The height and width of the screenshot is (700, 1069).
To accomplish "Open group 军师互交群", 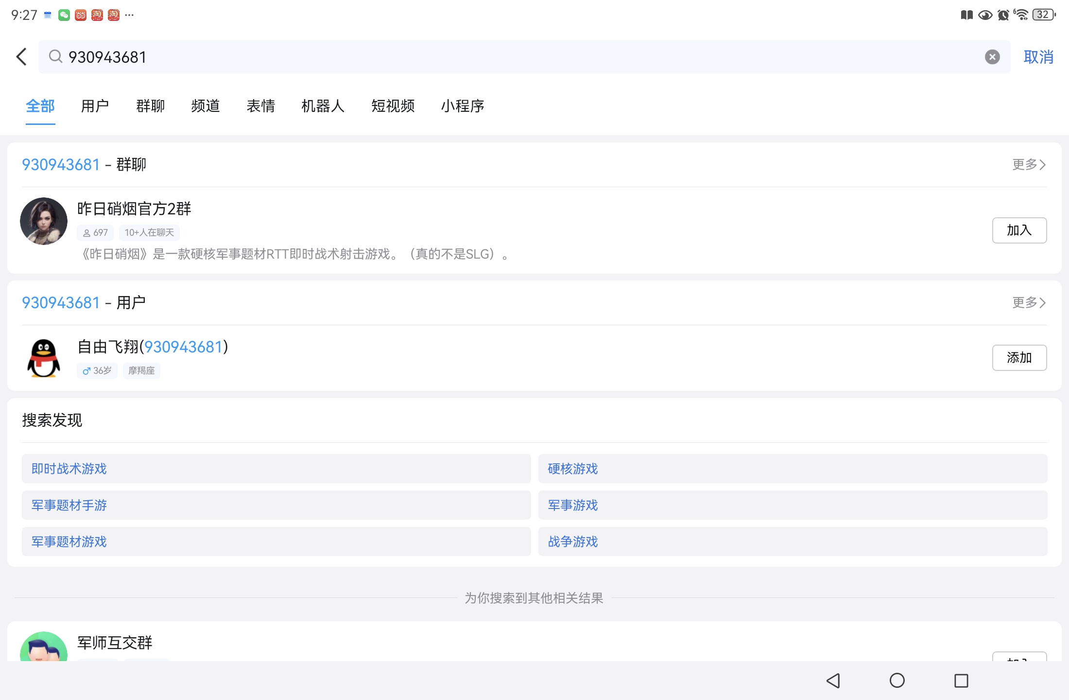I will (x=115, y=643).
